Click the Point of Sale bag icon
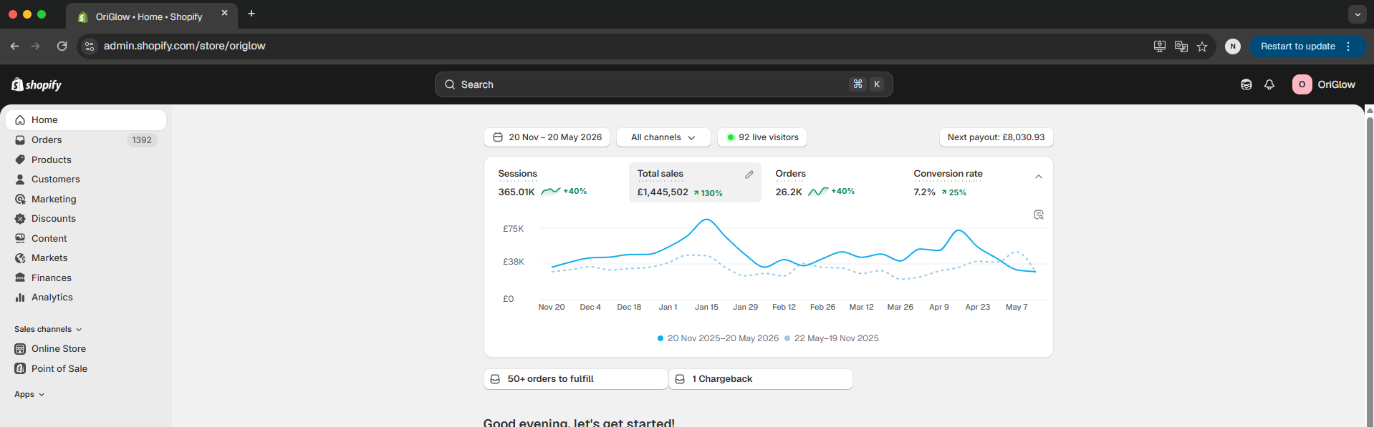This screenshot has width=1374, height=427. click(x=20, y=368)
